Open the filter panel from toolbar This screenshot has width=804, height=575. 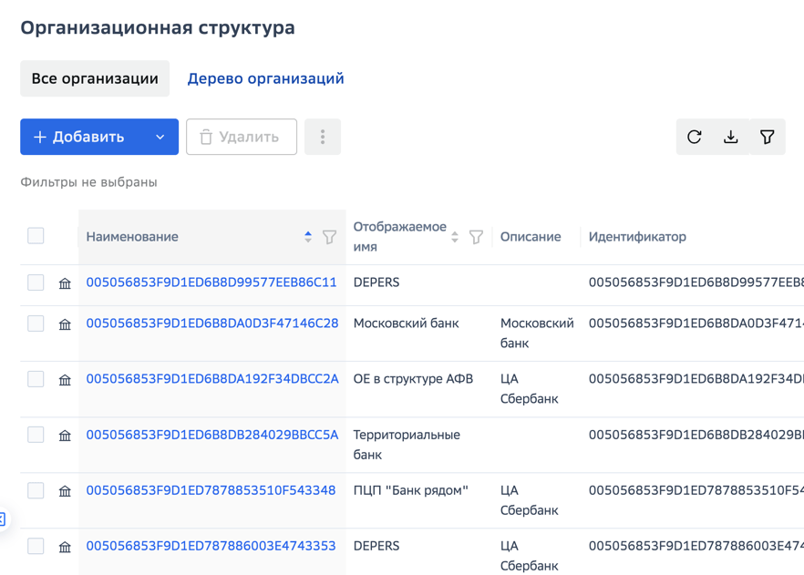(768, 137)
